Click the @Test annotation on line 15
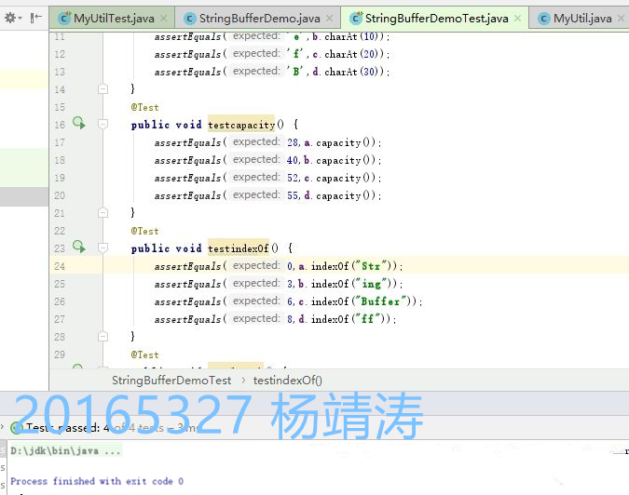 [x=144, y=107]
